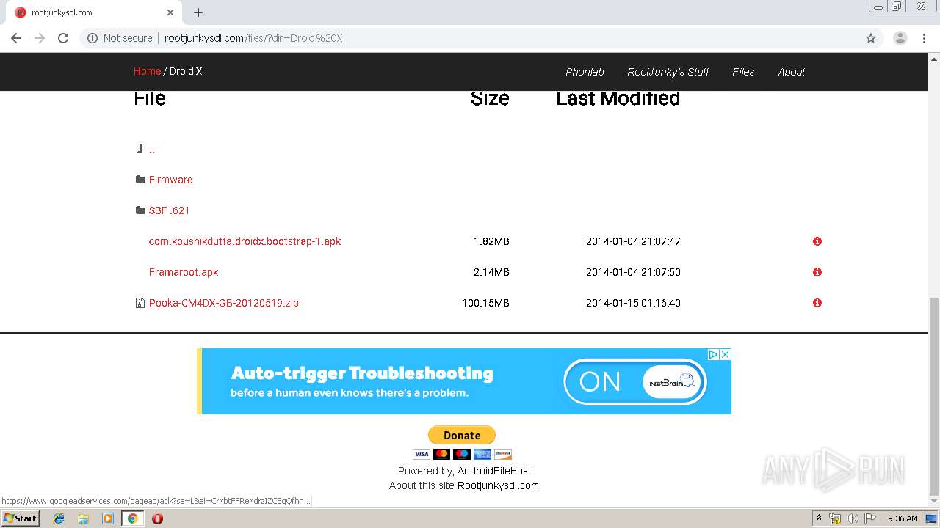Show info for com.koushikdutta.droidx.bootstrap-1.apk
Viewport: 940px width, 528px height.
[817, 241]
